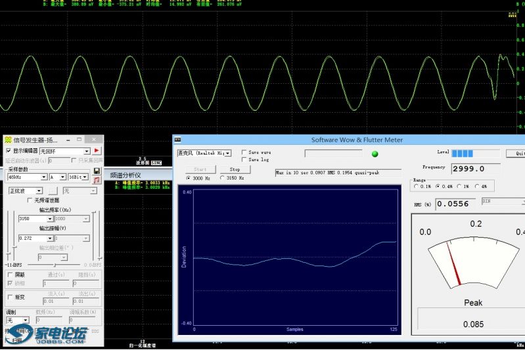Click the floppy disk save icon
Image resolution: width=525 pixels, height=350 pixels.
click(x=97, y=171)
